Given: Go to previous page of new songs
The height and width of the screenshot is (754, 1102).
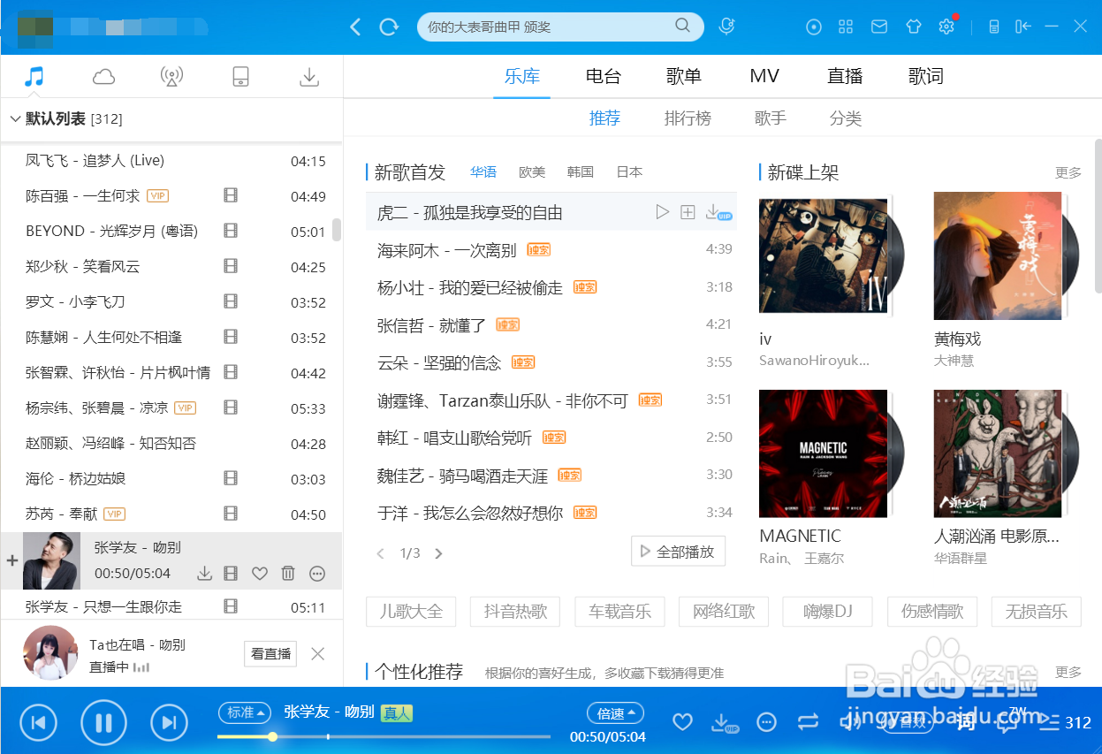Looking at the screenshot, I should (381, 553).
